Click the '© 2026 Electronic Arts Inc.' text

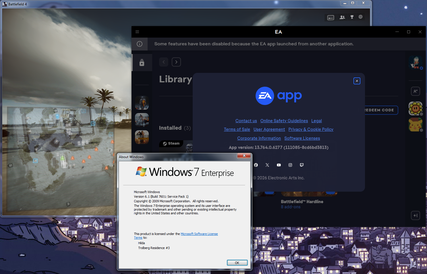pyautogui.click(x=279, y=178)
